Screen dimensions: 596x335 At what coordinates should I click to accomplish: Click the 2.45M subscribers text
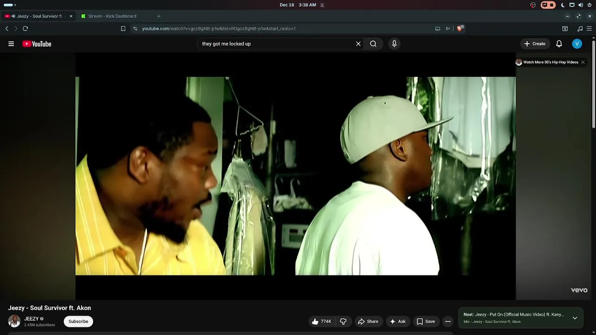40,325
